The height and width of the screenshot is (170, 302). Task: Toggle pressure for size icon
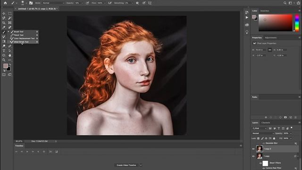[x=144, y=3]
